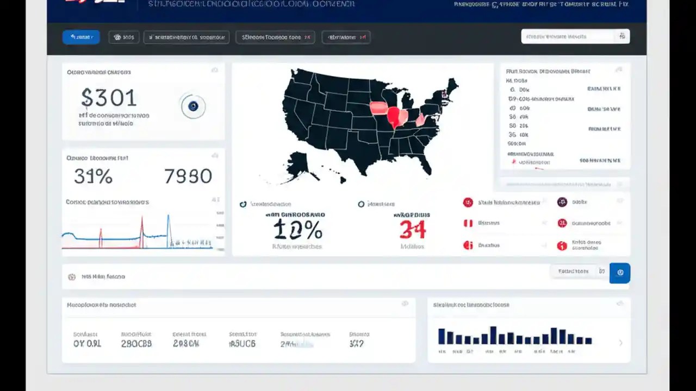This screenshot has height=391, width=696.
Task: Open the dropdown arrow on the rightmost header filter
Action: coord(362,37)
